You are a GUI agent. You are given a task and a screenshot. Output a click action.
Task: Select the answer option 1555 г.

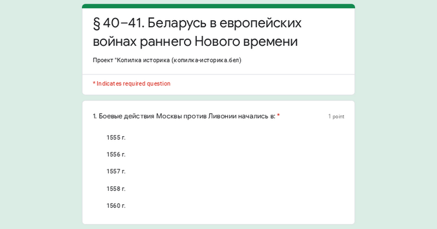(x=116, y=137)
